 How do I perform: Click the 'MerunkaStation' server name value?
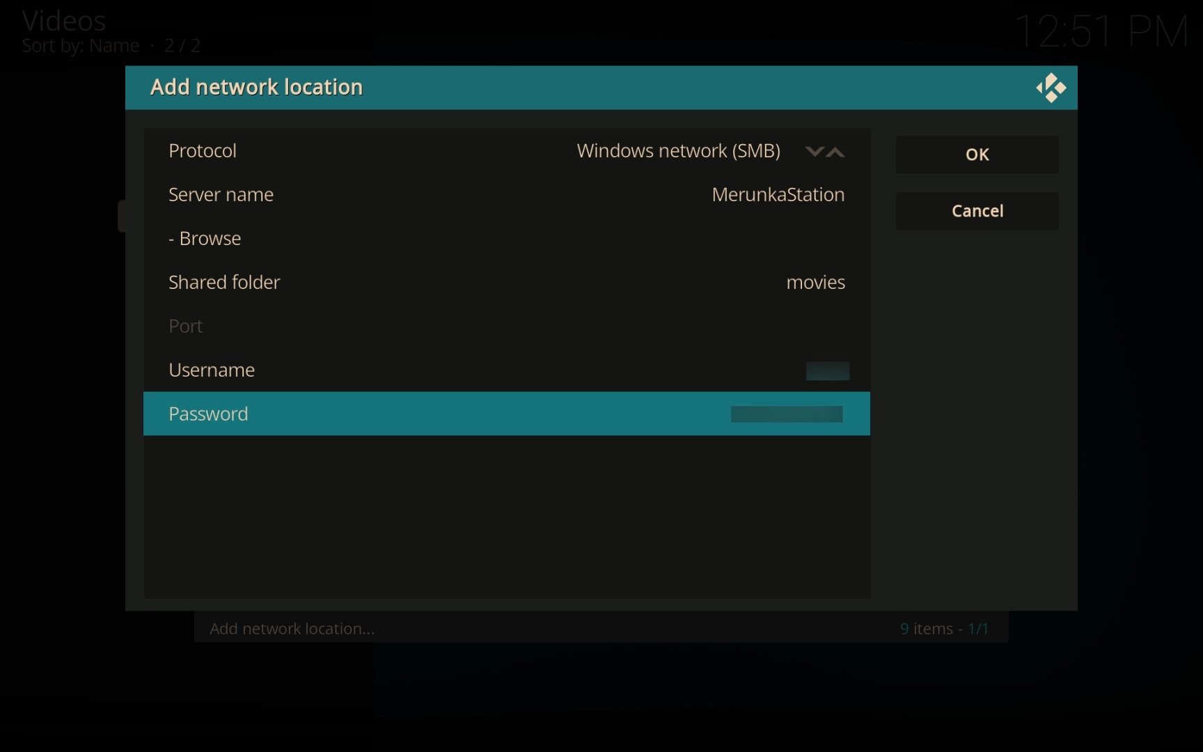tap(778, 194)
